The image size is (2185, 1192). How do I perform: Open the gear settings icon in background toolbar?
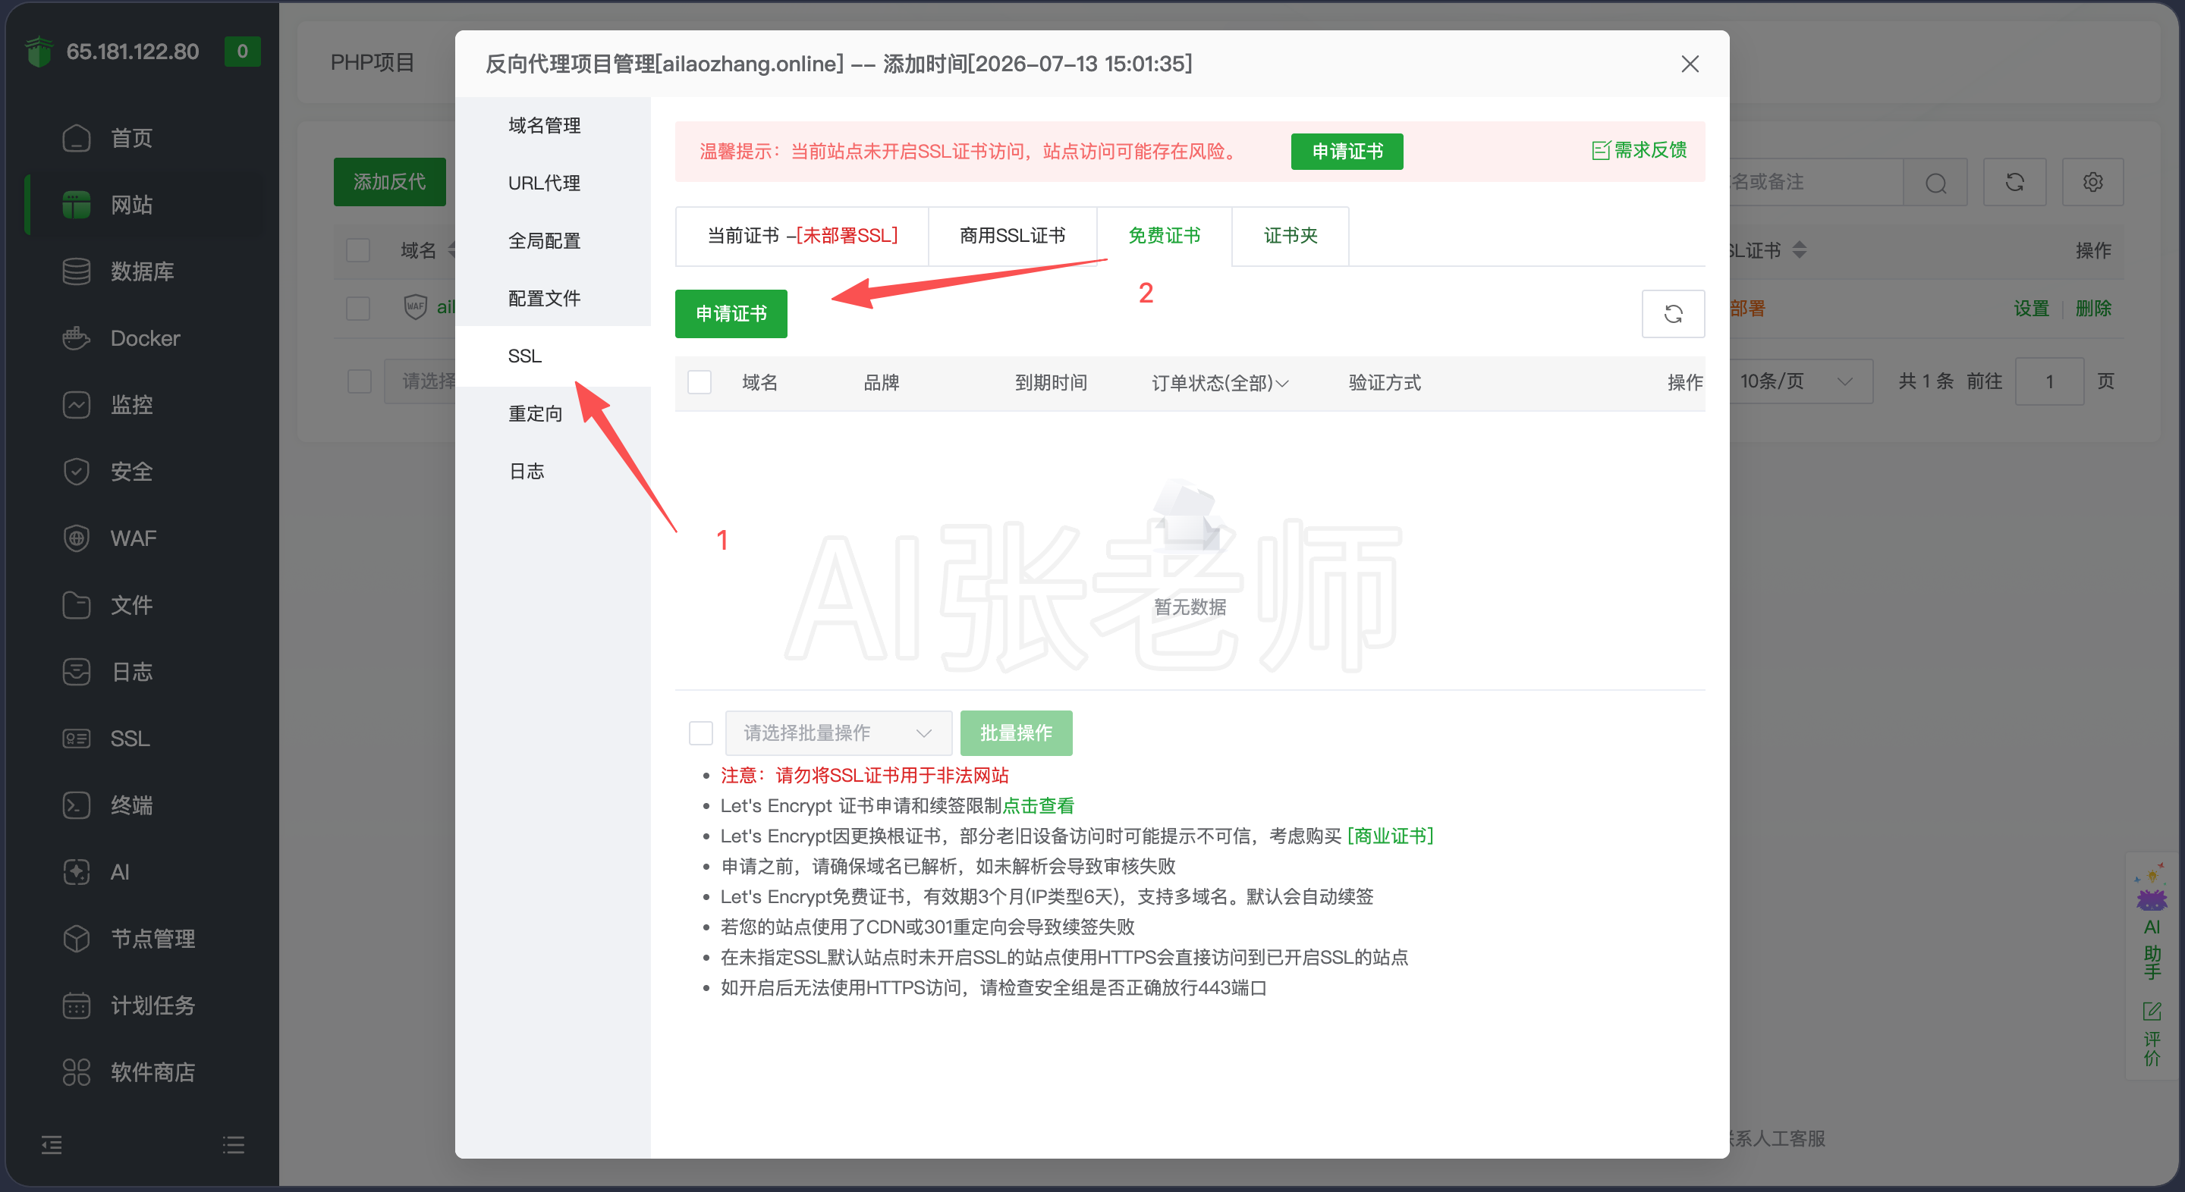[2092, 182]
